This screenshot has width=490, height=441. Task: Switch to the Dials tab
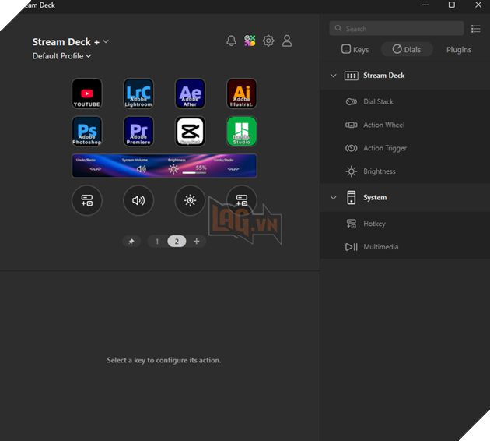coord(407,49)
